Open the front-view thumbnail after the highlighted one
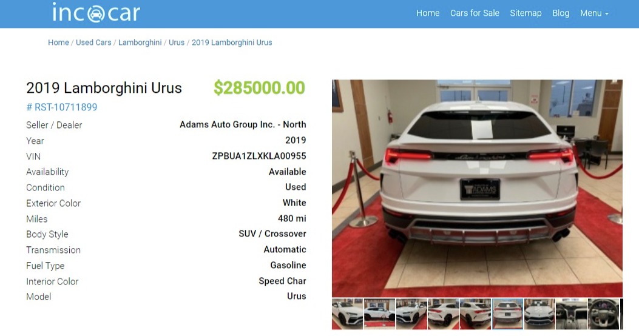The width and height of the screenshot is (639, 336). [539, 314]
